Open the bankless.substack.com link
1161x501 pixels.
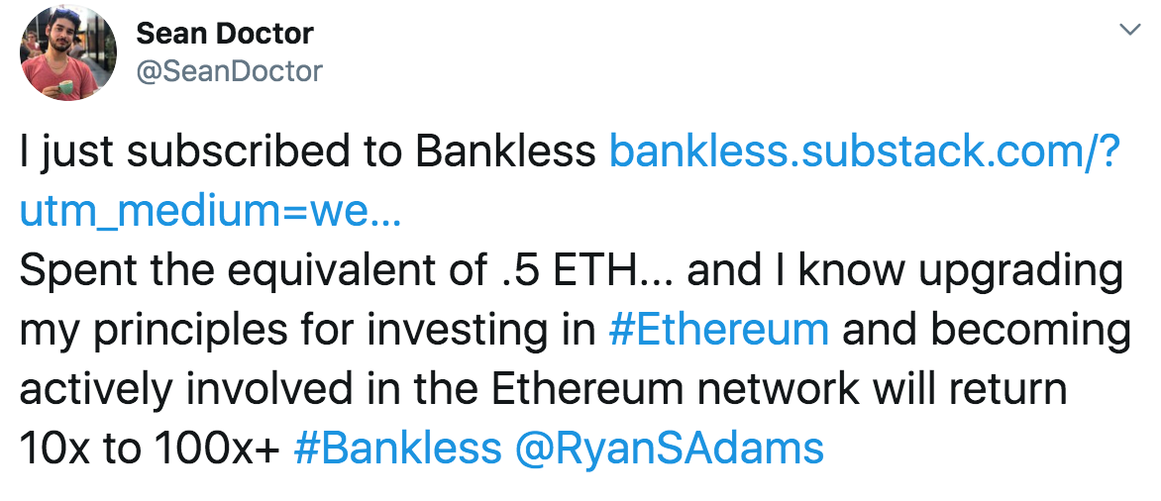tap(863, 151)
